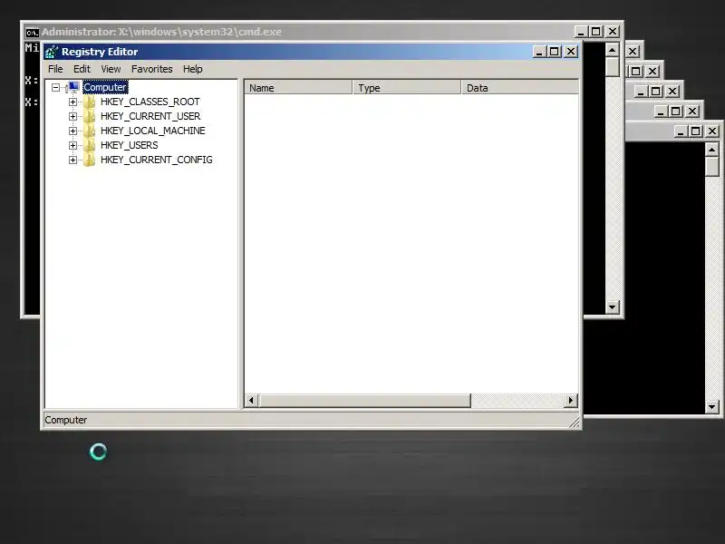Select HKEY_CLASSES_ROOT in the tree
This screenshot has height=544, width=725.
click(x=150, y=102)
